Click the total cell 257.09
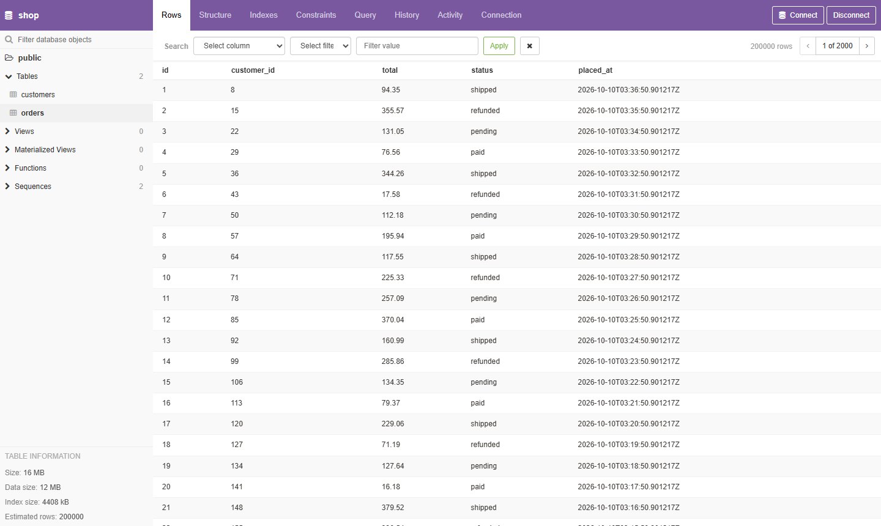This screenshot has height=526, width=881. click(x=393, y=298)
